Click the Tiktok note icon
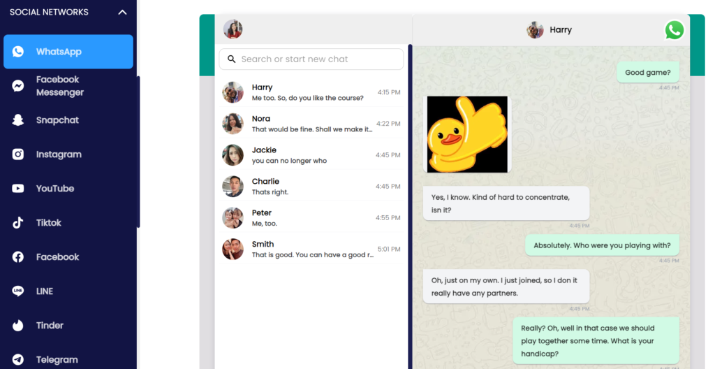Image resolution: width=715 pixels, height=369 pixels. [x=17, y=223]
